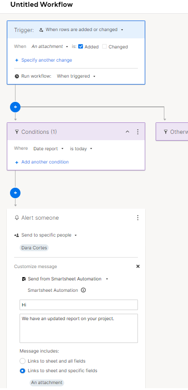
Task: Open the Conditions block three-dot menu
Action: tap(137, 132)
